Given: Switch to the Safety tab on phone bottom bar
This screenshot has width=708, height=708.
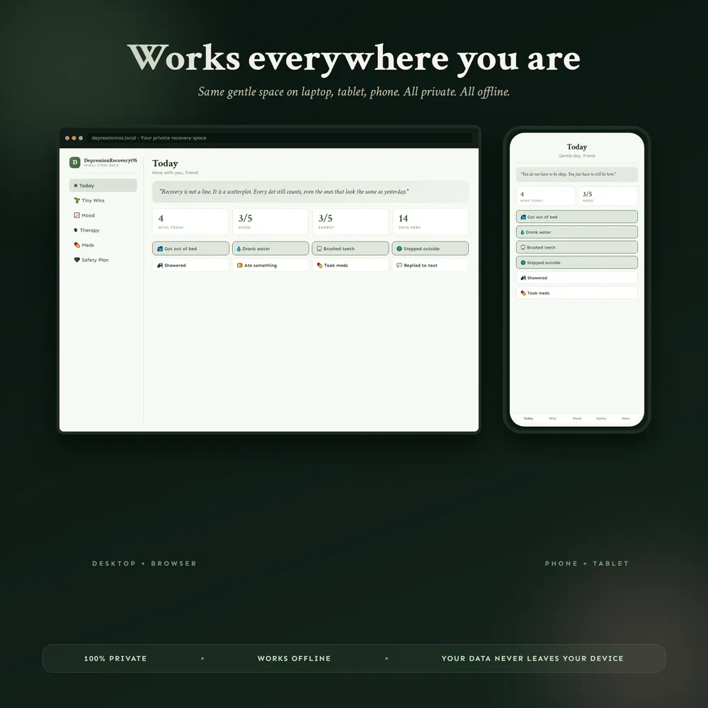Looking at the screenshot, I should point(601,418).
